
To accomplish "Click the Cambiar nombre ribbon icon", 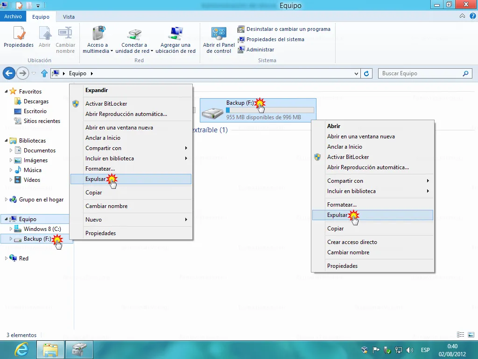I will click(x=65, y=40).
